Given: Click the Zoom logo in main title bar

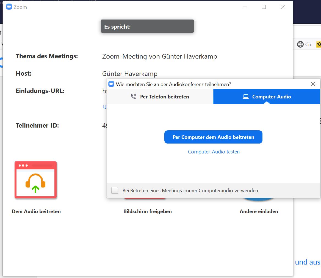Looking at the screenshot, I should [x=9, y=7].
